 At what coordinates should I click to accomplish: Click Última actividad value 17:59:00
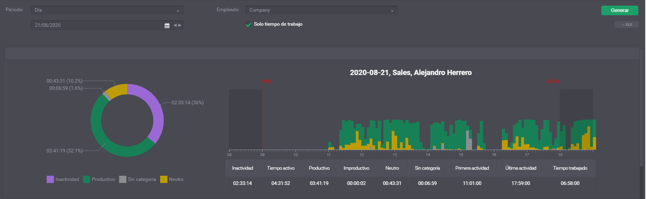pyautogui.click(x=521, y=183)
